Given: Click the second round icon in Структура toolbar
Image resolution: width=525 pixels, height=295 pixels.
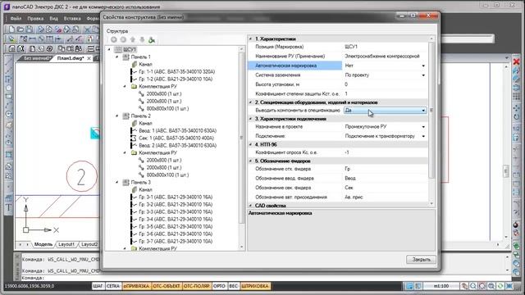Looking at the screenshot, I should click(123, 40).
